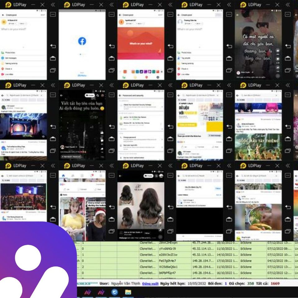Click total count '1669' in status bar

(x=275, y=283)
